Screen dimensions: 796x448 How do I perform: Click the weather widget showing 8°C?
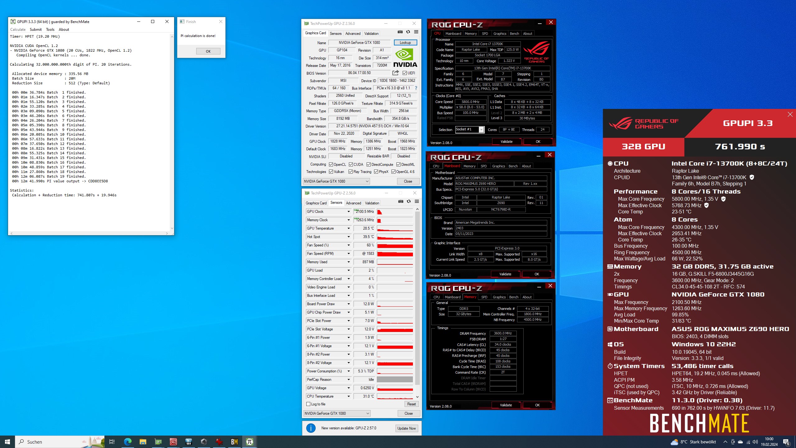(694, 442)
